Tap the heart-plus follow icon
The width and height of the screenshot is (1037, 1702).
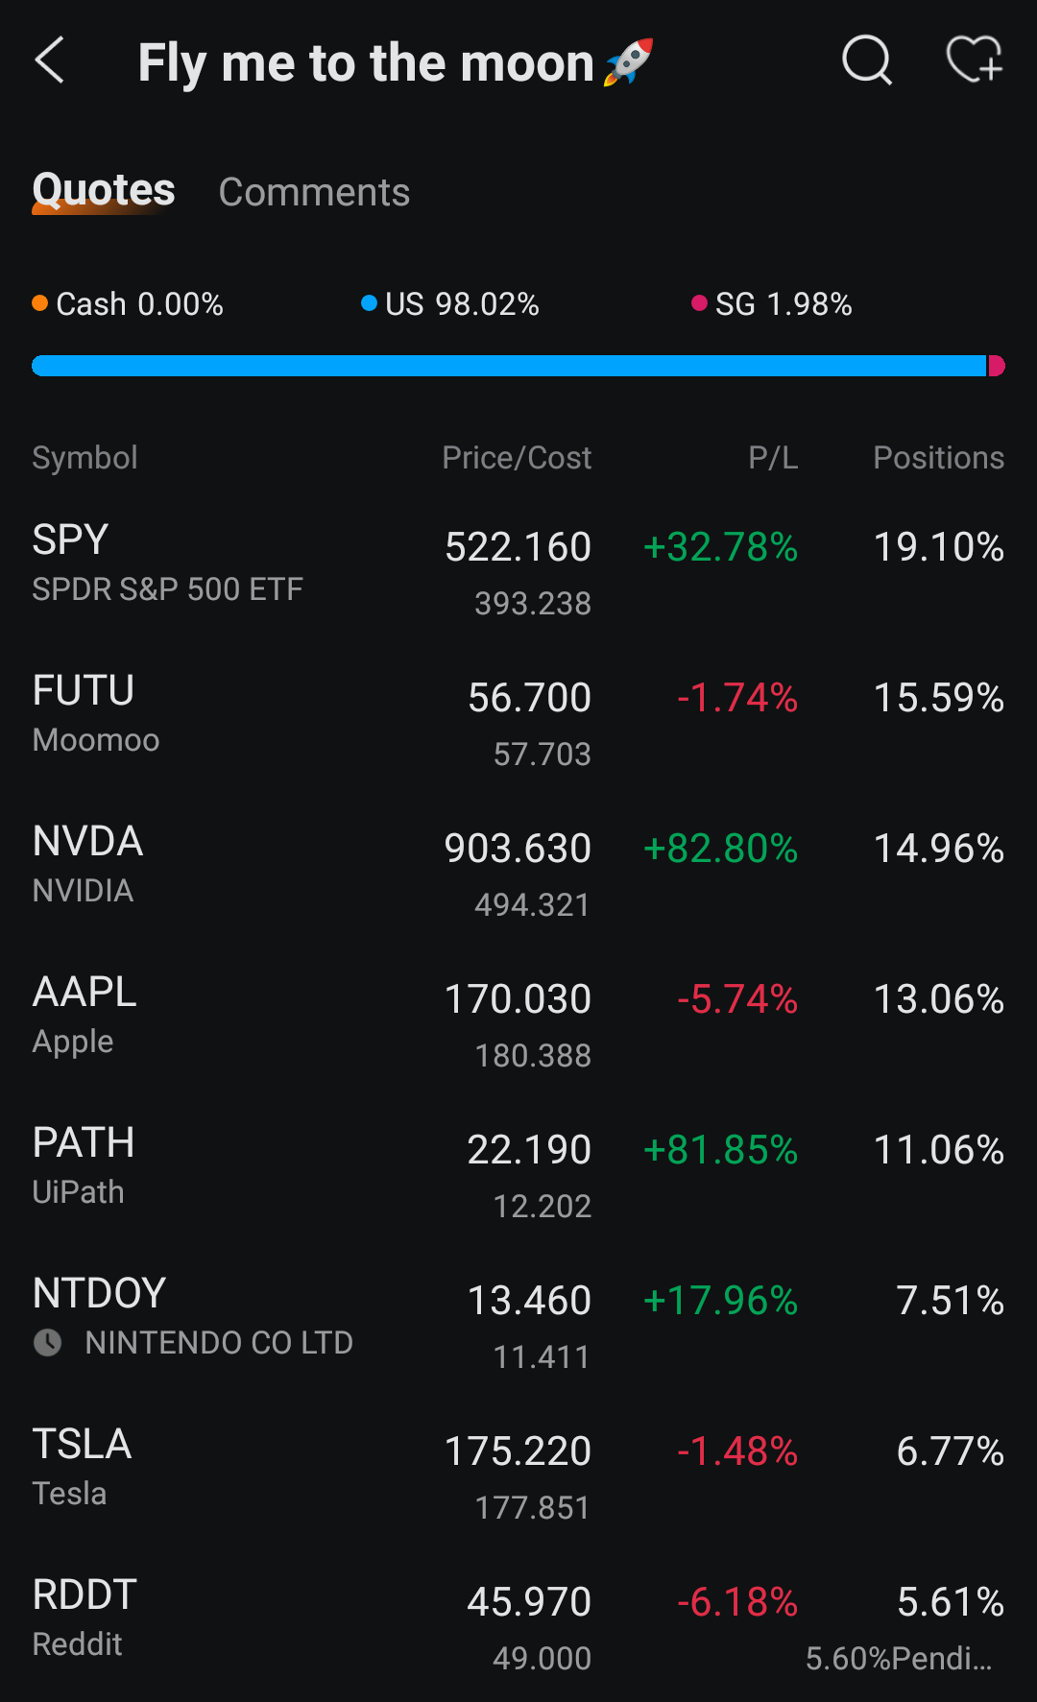975,60
